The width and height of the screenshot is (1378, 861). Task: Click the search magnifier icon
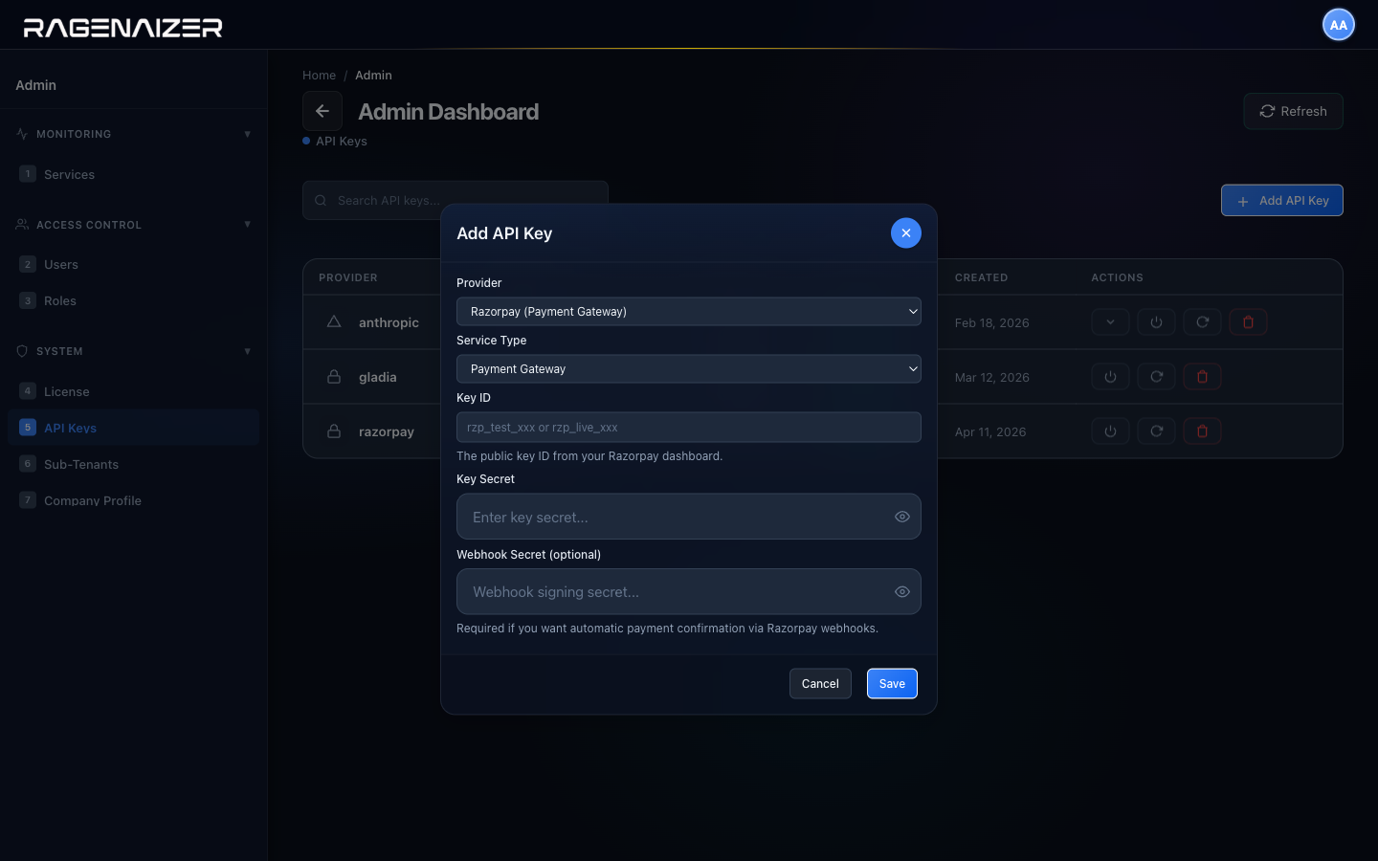pyautogui.click(x=321, y=201)
